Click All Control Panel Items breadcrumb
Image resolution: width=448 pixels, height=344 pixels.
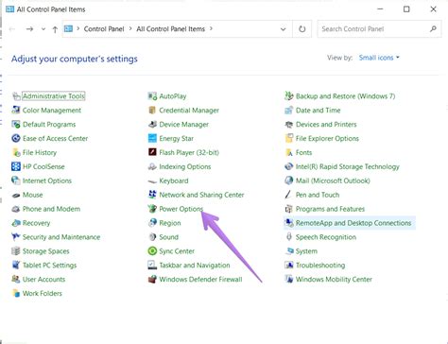pyautogui.click(x=170, y=29)
